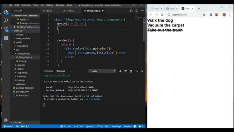
Task: Click the JavaScript language mode in status bar
Action: click(117, 126)
